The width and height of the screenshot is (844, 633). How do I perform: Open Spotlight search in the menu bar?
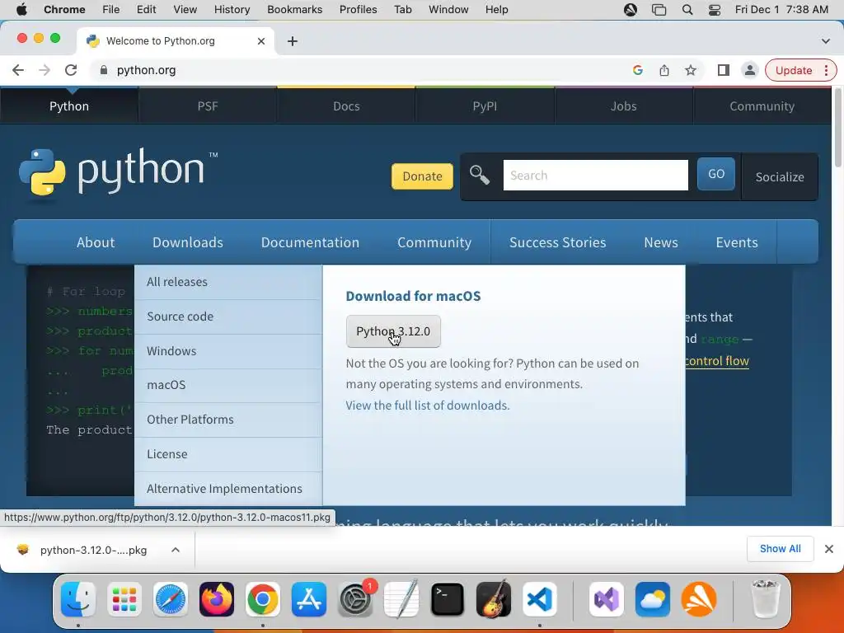point(687,10)
